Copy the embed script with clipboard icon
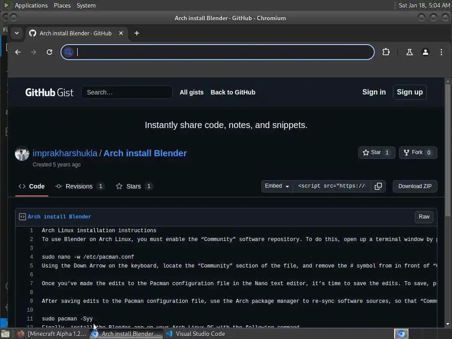This screenshot has width=452, height=339. point(378,186)
